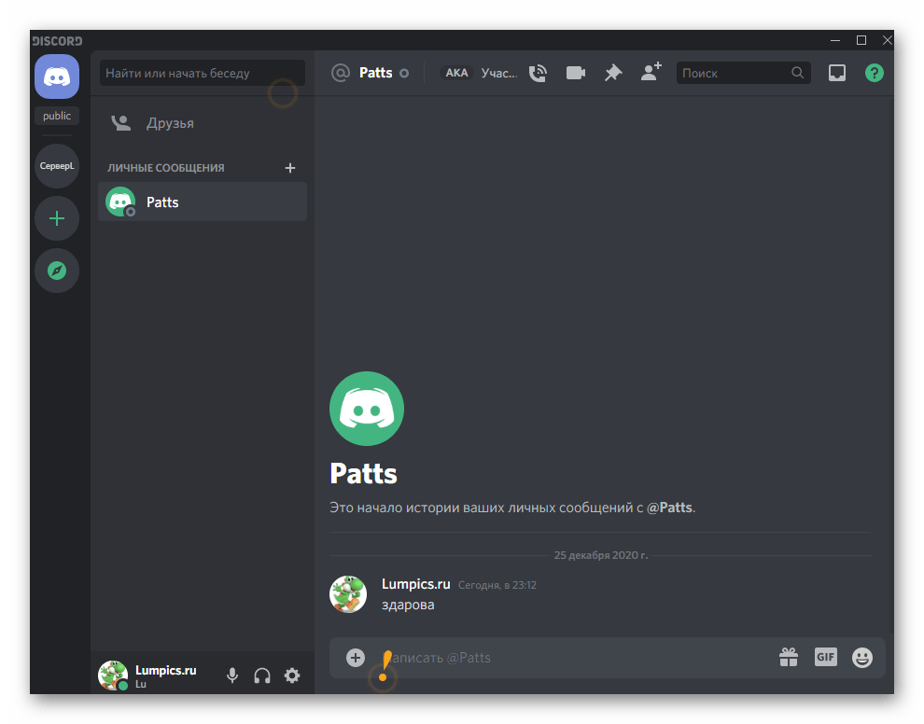
Task: Explore public servers compass icon
Action: click(x=57, y=271)
